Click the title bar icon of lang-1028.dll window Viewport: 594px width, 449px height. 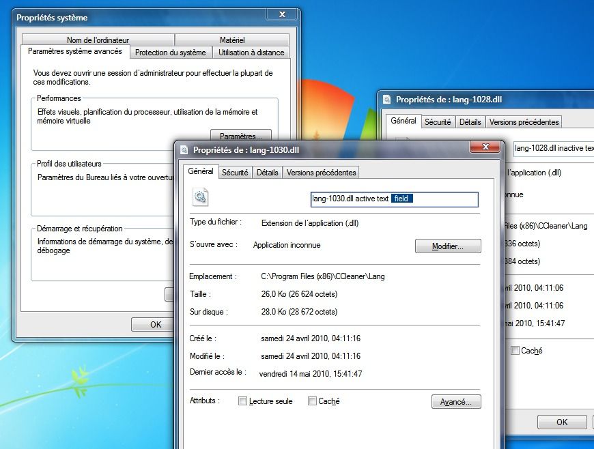point(387,99)
